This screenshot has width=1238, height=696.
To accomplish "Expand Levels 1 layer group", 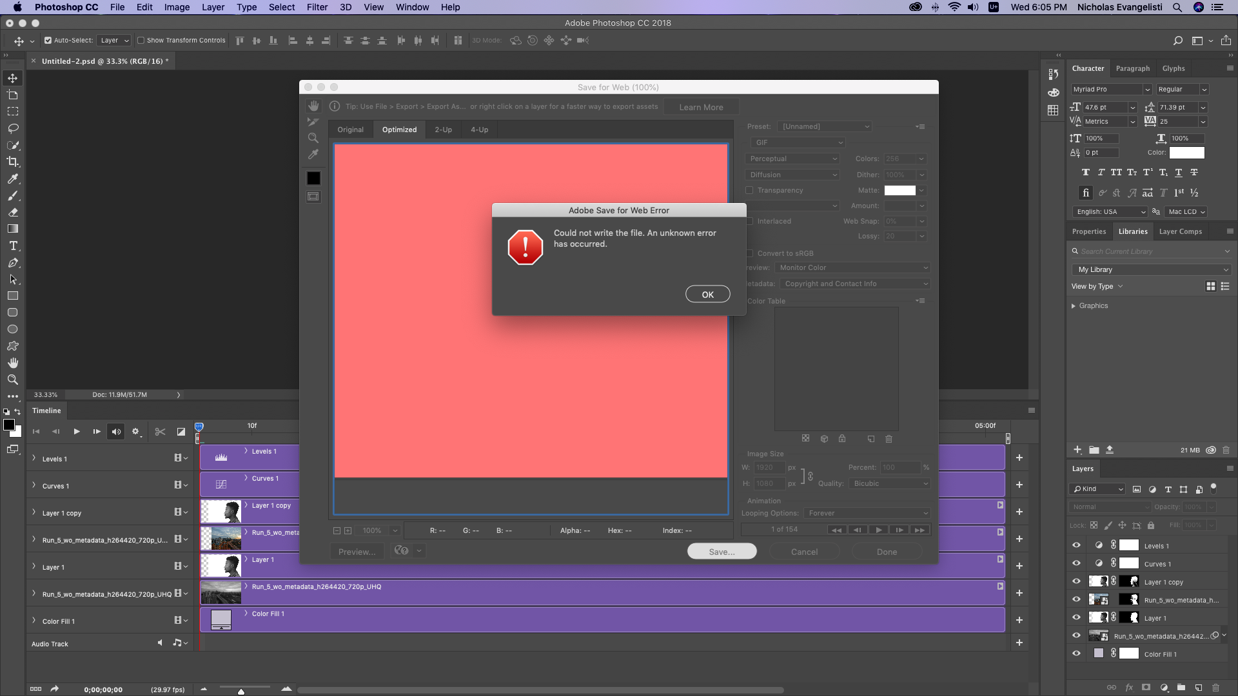I will 35,458.
